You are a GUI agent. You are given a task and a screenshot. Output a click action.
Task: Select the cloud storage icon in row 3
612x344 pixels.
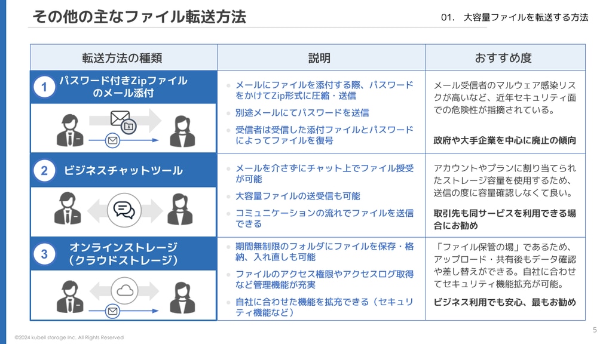124,291
